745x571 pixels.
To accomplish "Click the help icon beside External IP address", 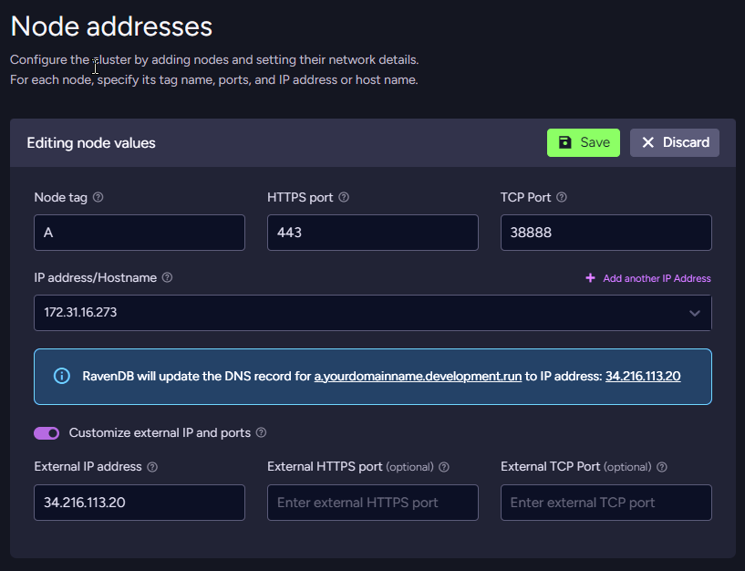I will 152,467.
